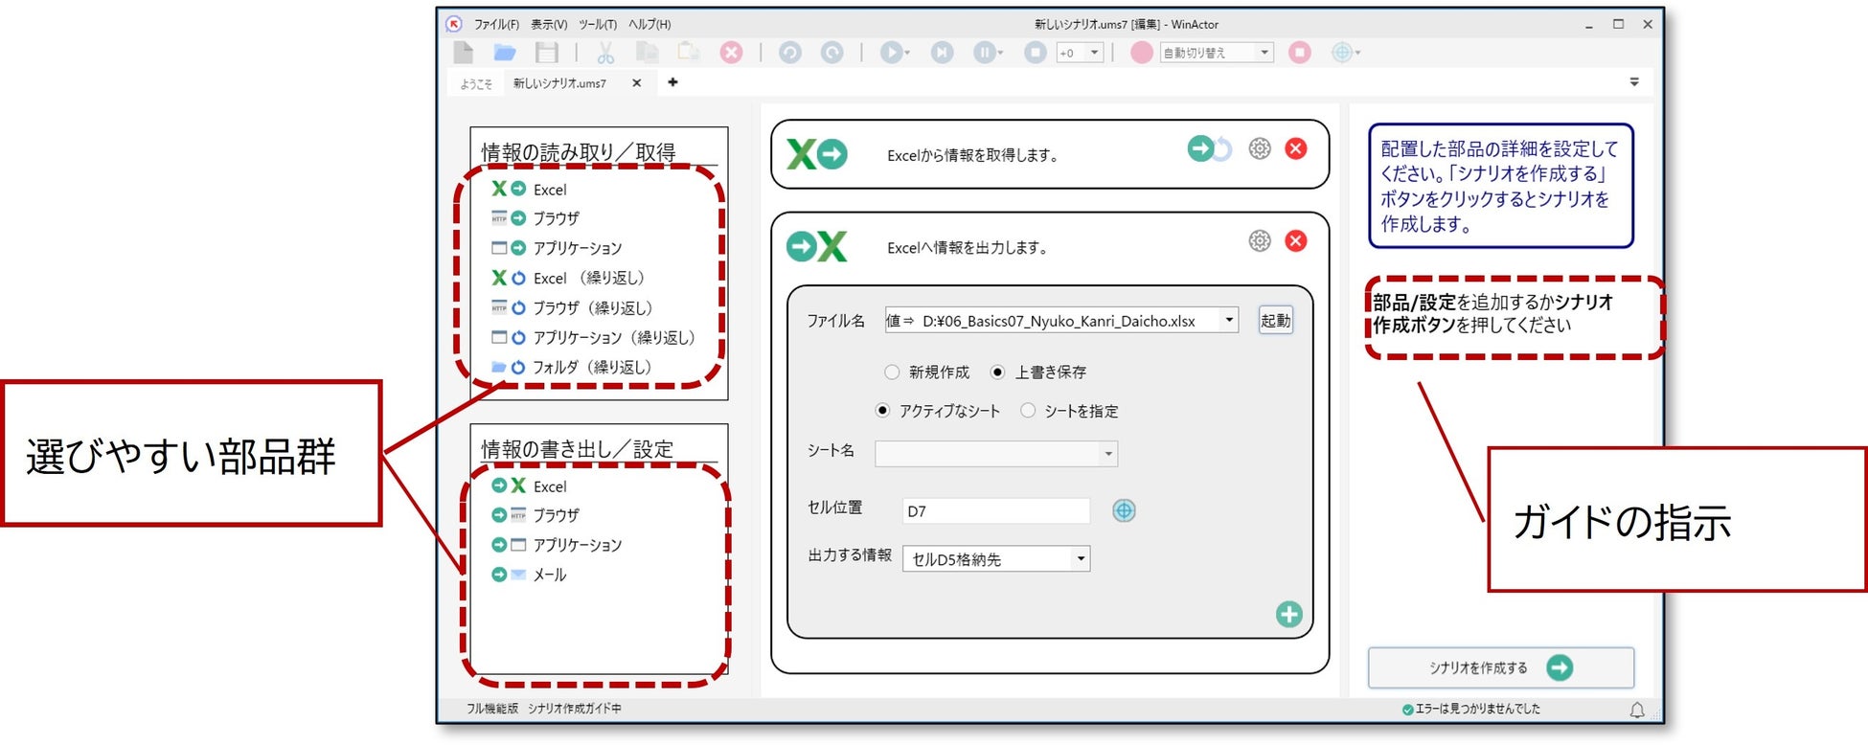Viewport: 1868px width, 745px height.
Task: Remove the Excelへ情報を出力 card
Action: click(1296, 240)
